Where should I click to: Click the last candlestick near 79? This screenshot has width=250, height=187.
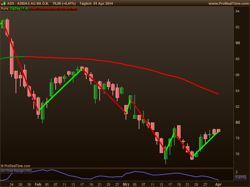(x=218, y=130)
